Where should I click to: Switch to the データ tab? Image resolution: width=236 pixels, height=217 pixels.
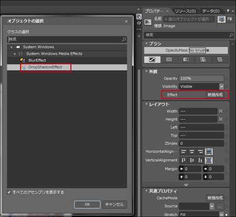tap(211, 11)
